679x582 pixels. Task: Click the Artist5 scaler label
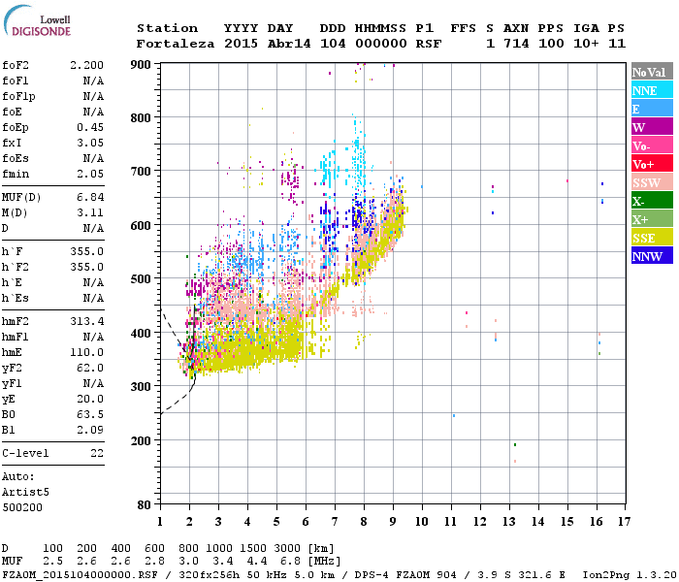(25, 493)
